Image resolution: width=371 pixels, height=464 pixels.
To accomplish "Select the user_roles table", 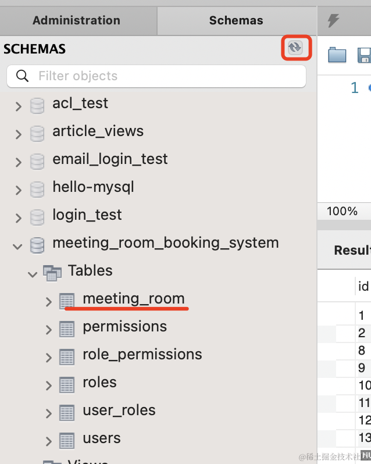I will (119, 411).
